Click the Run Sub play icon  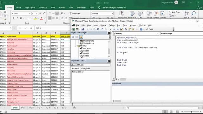click(x=110, y=29)
